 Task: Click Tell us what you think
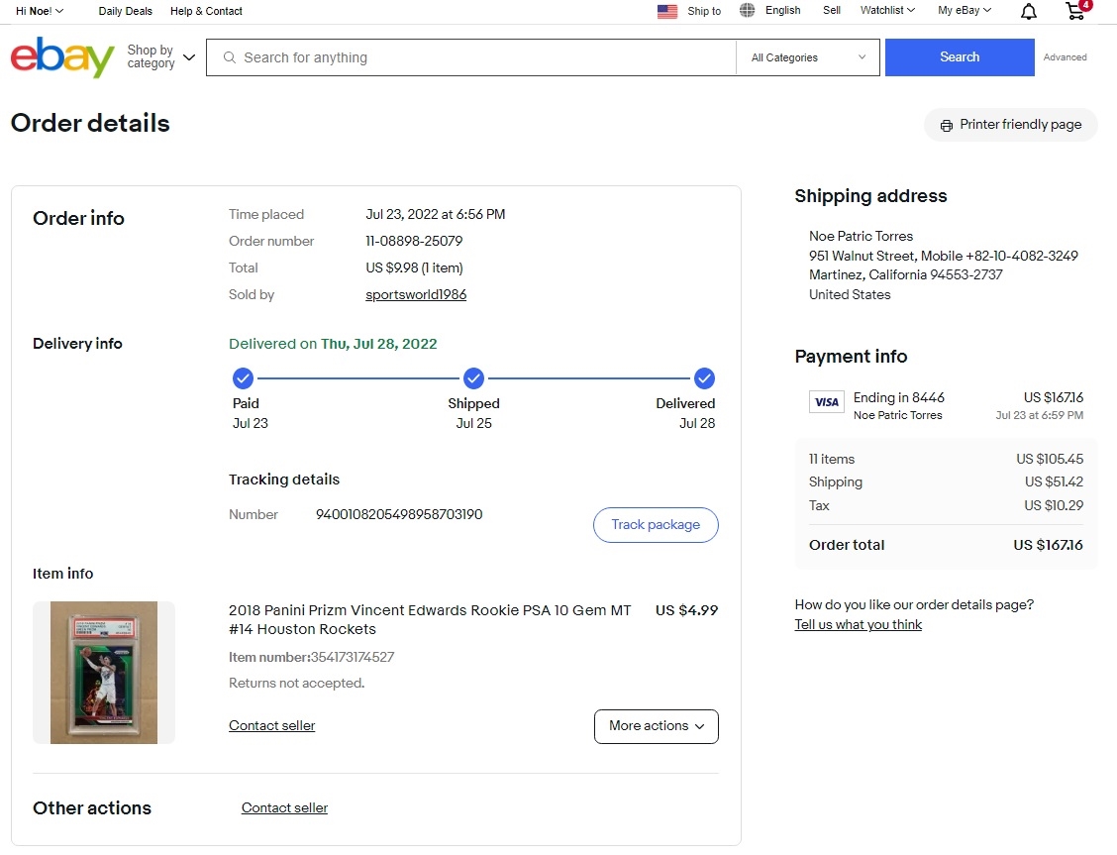[859, 625]
